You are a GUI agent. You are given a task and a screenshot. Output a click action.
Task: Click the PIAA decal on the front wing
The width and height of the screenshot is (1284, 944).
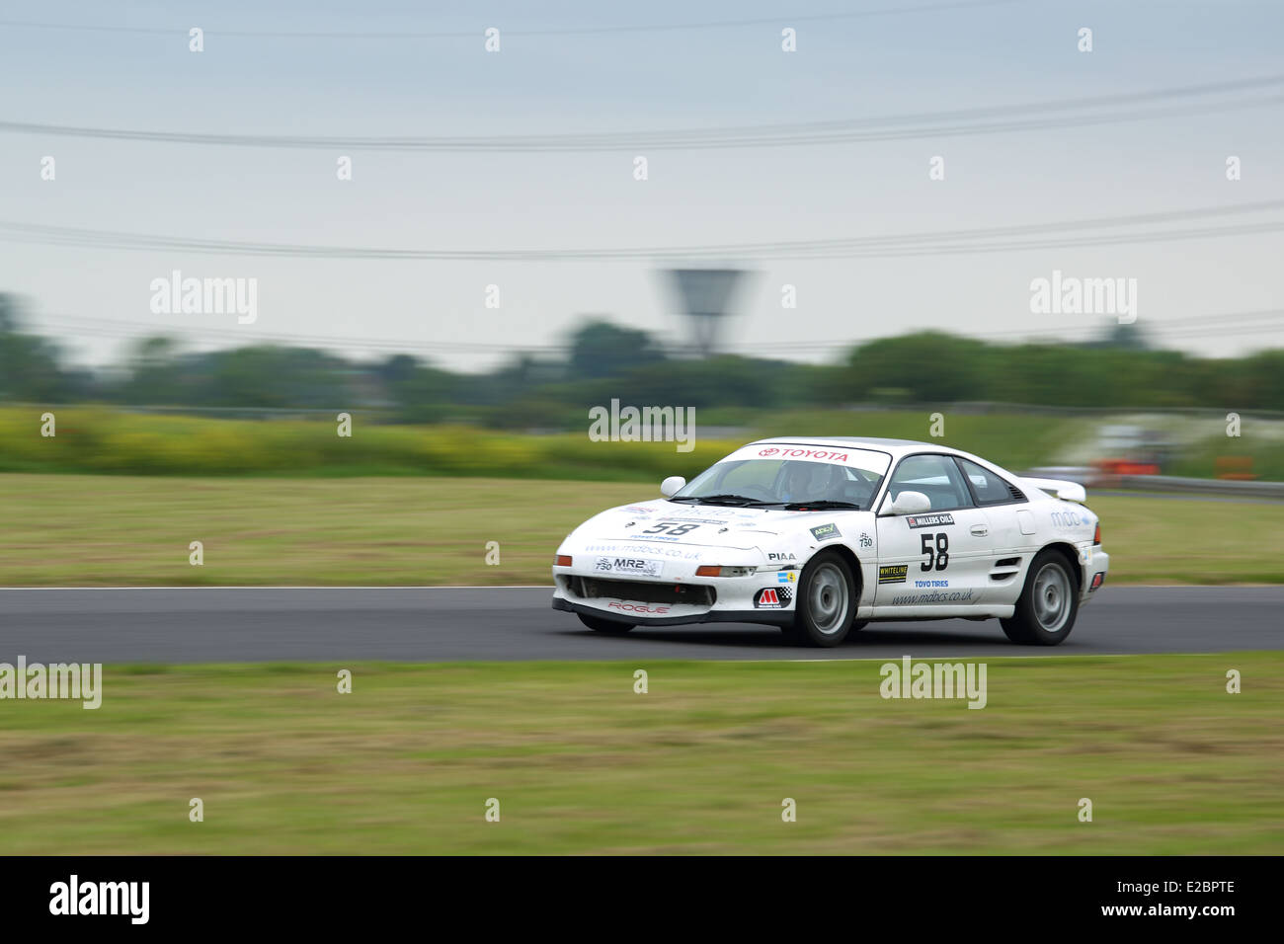[x=781, y=557]
